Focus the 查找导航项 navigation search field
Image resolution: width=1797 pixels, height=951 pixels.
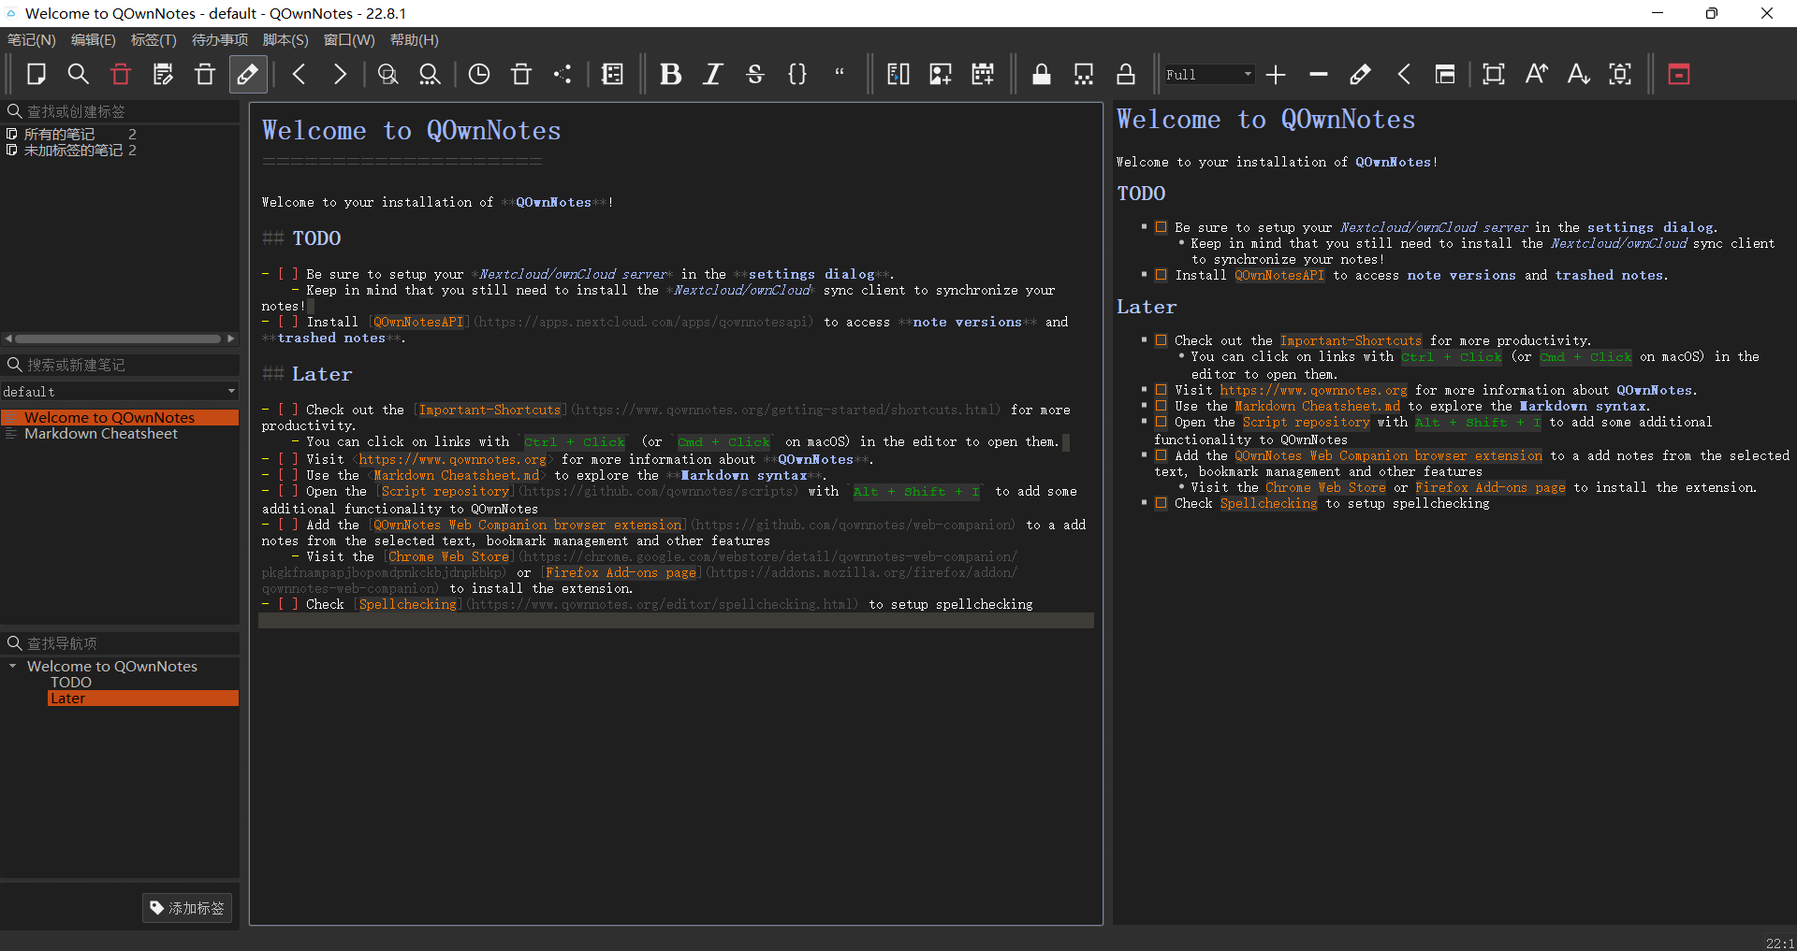point(120,643)
